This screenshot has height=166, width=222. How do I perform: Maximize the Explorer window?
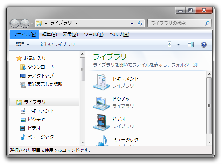point(190,10)
